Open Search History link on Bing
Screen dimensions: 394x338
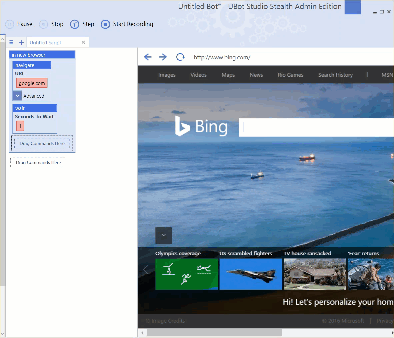point(335,75)
